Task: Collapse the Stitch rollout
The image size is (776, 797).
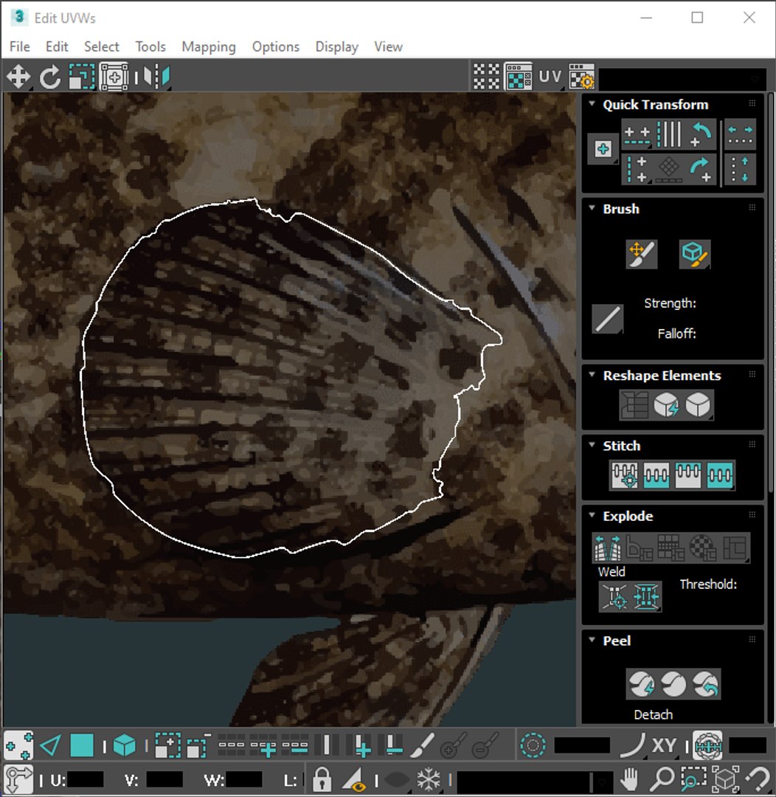Action: pos(592,445)
